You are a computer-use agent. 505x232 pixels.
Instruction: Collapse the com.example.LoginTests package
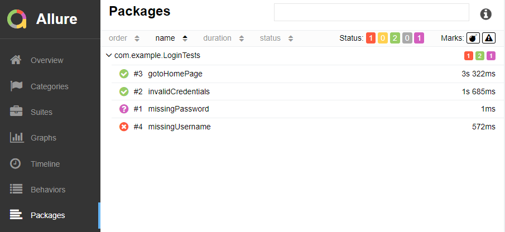109,56
